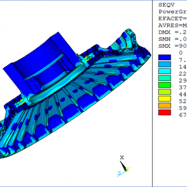
Task: Click the yellow-green legend swatch
Action: [x=165, y=92]
